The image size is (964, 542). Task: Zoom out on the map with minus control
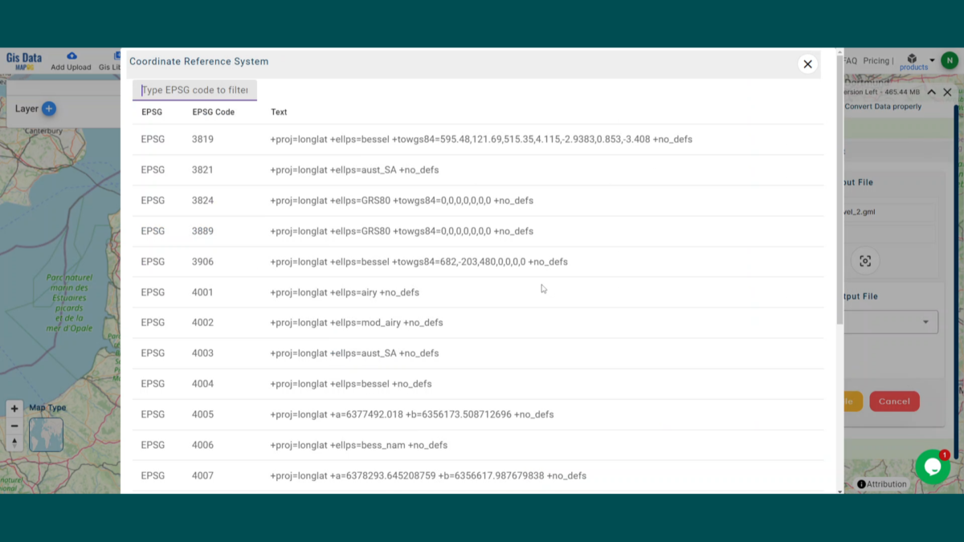click(x=14, y=426)
